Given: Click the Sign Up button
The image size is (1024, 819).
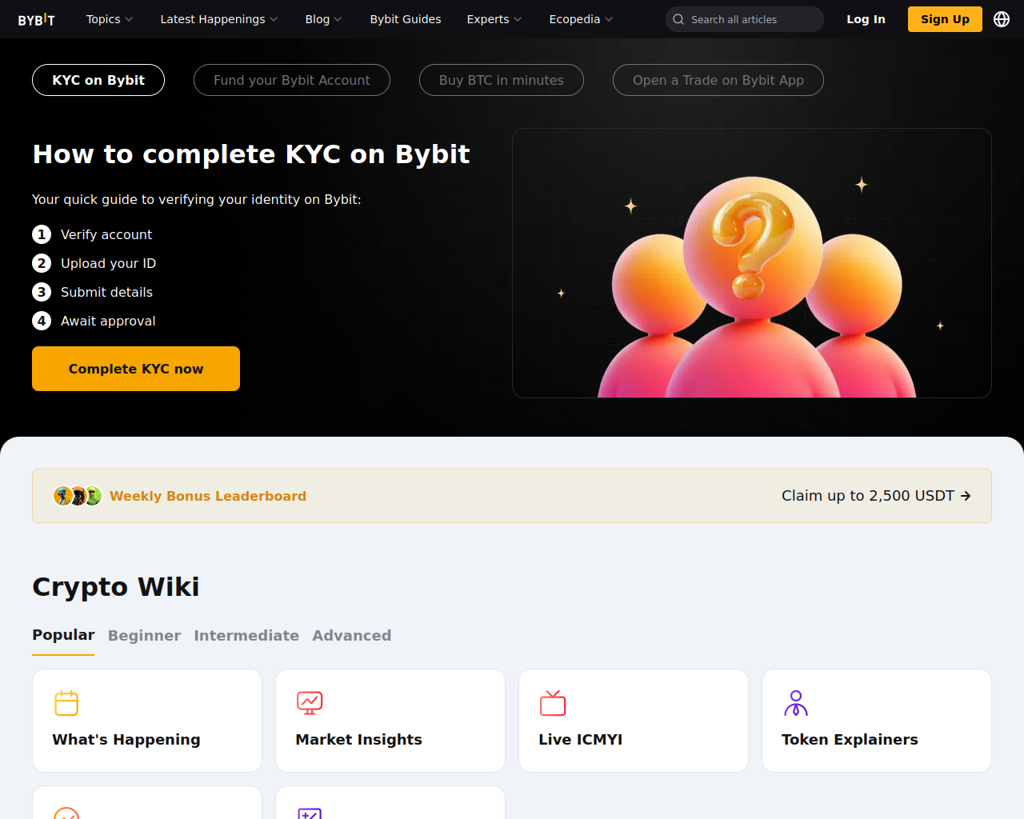Looking at the screenshot, I should (945, 19).
